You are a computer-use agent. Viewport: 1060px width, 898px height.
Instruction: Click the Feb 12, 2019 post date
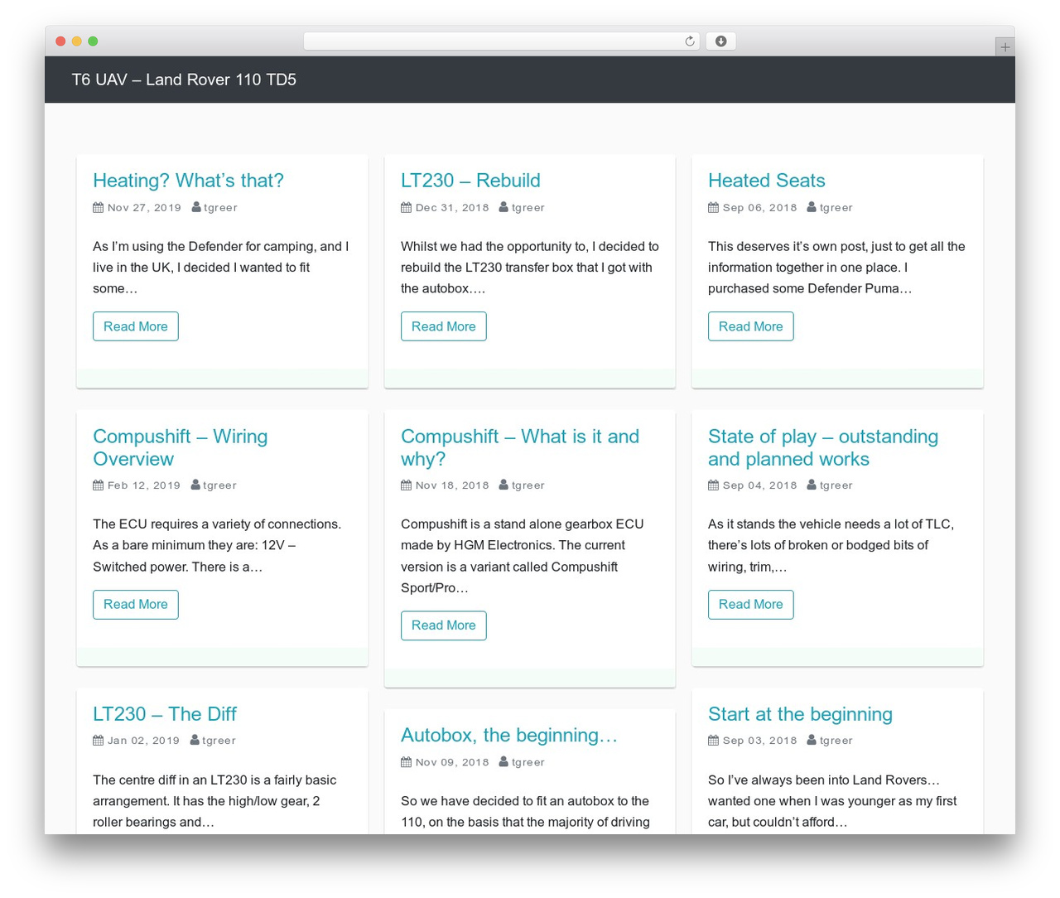click(144, 485)
